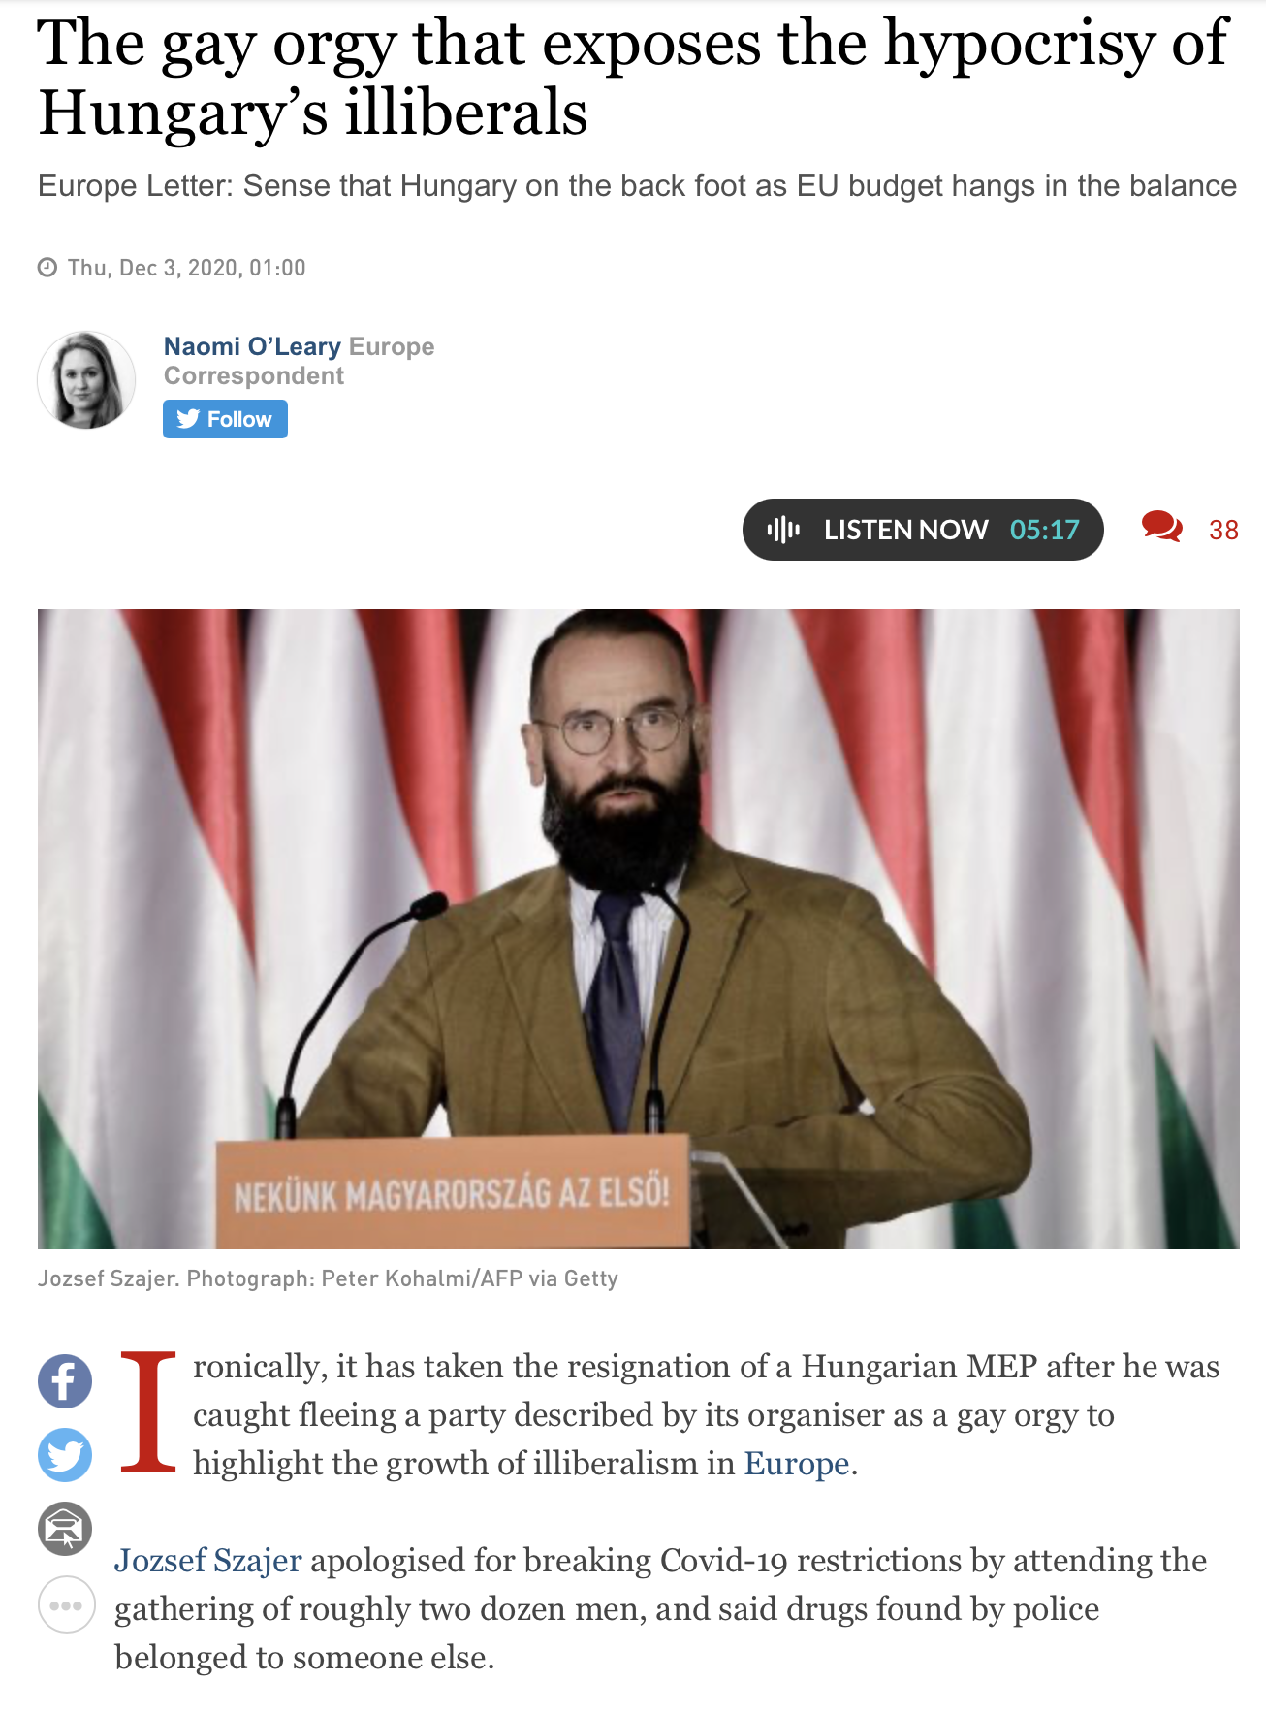This screenshot has width=1266, height=1715.
Task: Click the Twitter bird in the Follow button
Action: pyautogui.click(x=188, y=419)
